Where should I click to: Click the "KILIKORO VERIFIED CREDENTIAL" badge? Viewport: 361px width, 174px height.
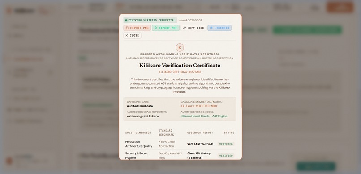tap(150, 20)
